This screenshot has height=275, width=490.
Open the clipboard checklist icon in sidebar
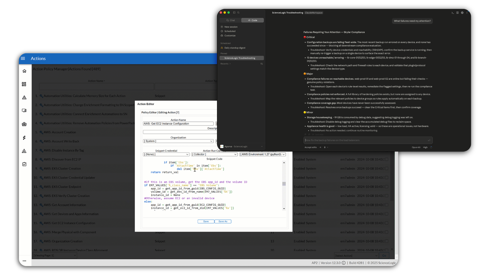pos(24,164)
